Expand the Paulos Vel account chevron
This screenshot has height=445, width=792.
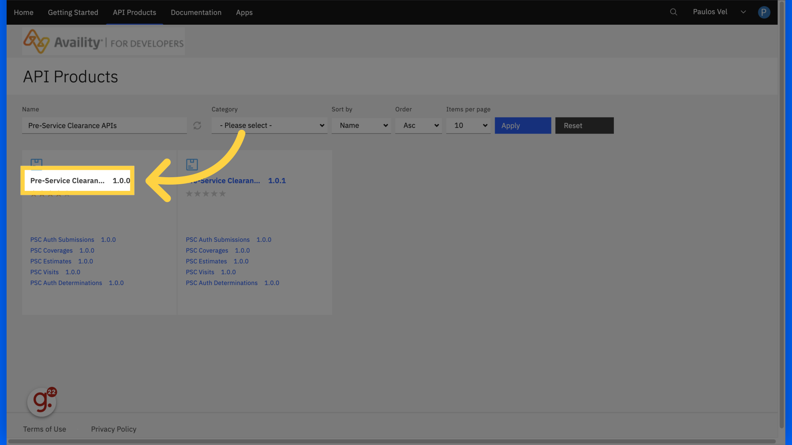tap(743, 12)
